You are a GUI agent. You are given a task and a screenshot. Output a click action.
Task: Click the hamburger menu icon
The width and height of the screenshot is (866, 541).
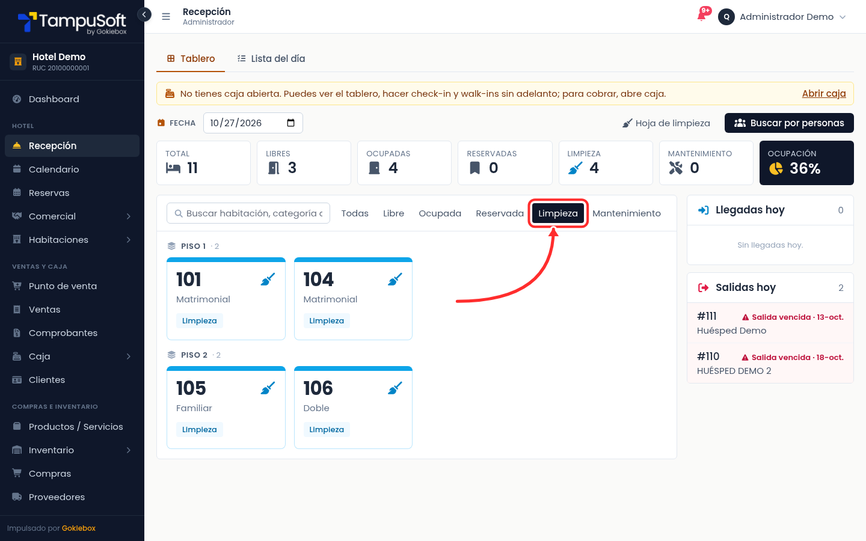166,17
